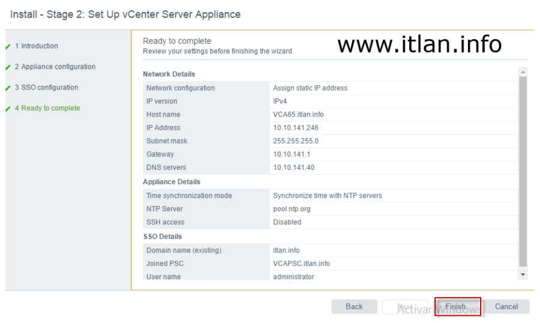Click the scroll up arrow in settings list
Image resolution: width=540 pixels, height=323 pixels.
click(523, 72)
